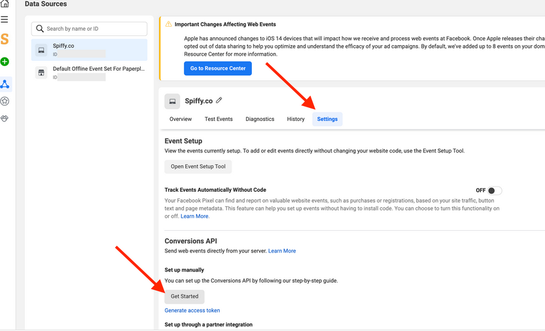Click Generate access token link

pos(192,311)
